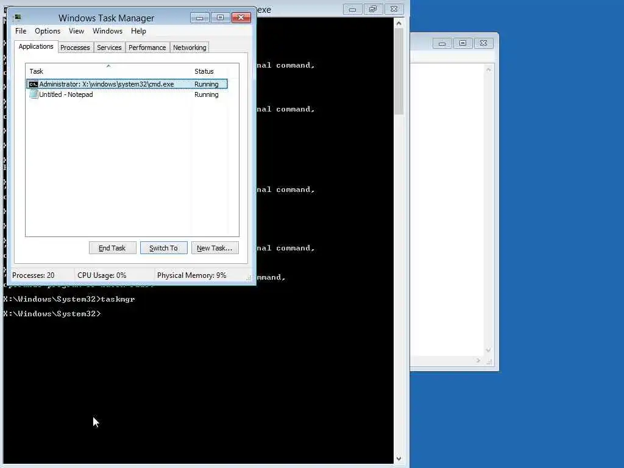This screenshot has height=468, width=624.
Task: Restore down the cmd.exe console window
Action: coord(373,9)
